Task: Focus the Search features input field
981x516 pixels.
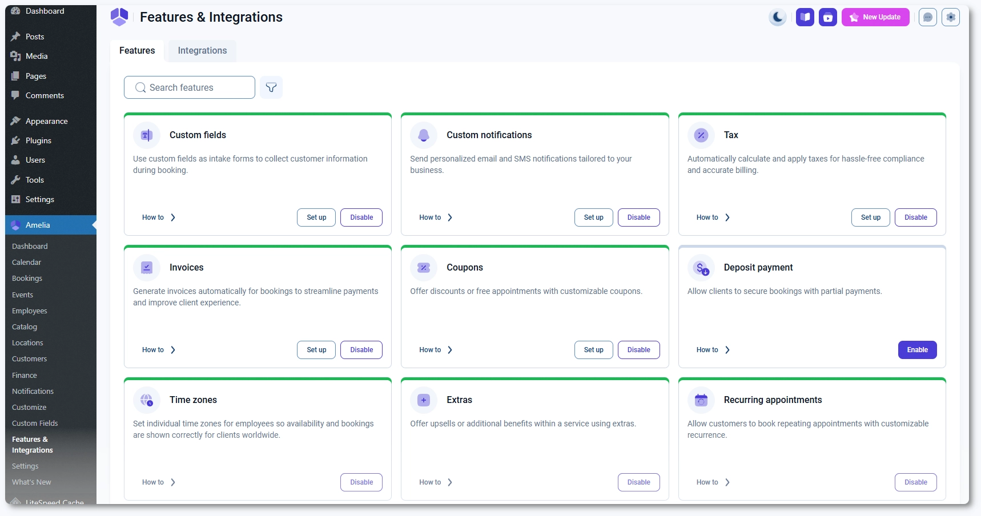Action: [194, 87]
